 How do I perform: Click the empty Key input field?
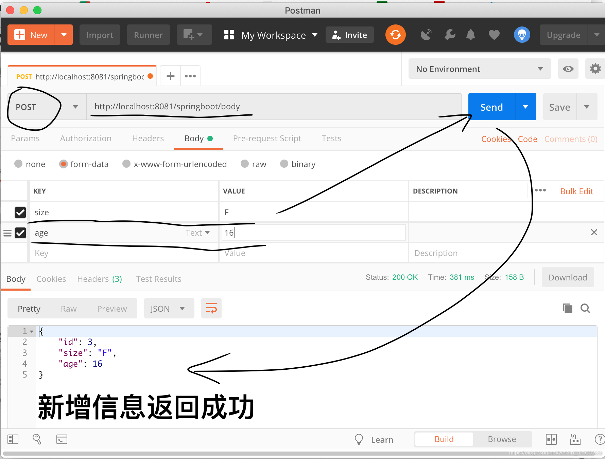(x=124, y=253)
